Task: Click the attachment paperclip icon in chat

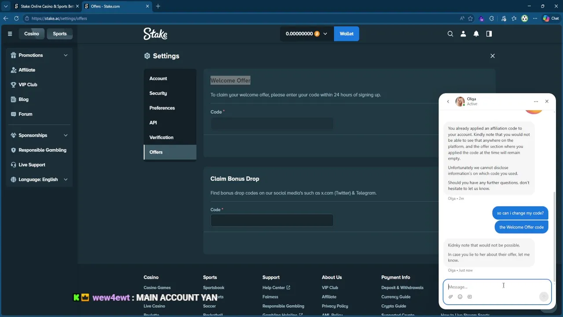Action: (451, 297)
